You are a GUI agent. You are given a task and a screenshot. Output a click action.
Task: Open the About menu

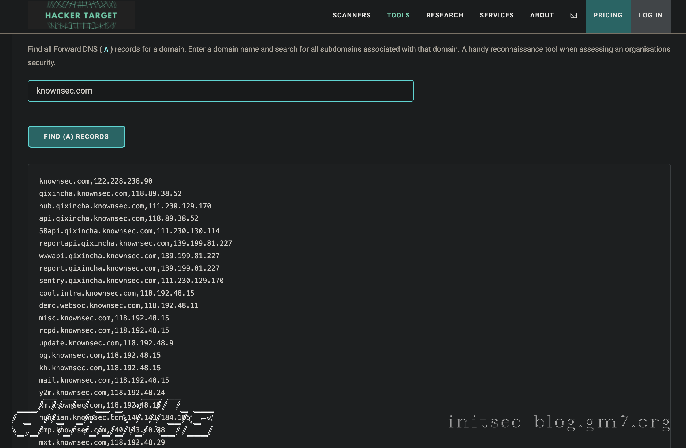[542, 15]
